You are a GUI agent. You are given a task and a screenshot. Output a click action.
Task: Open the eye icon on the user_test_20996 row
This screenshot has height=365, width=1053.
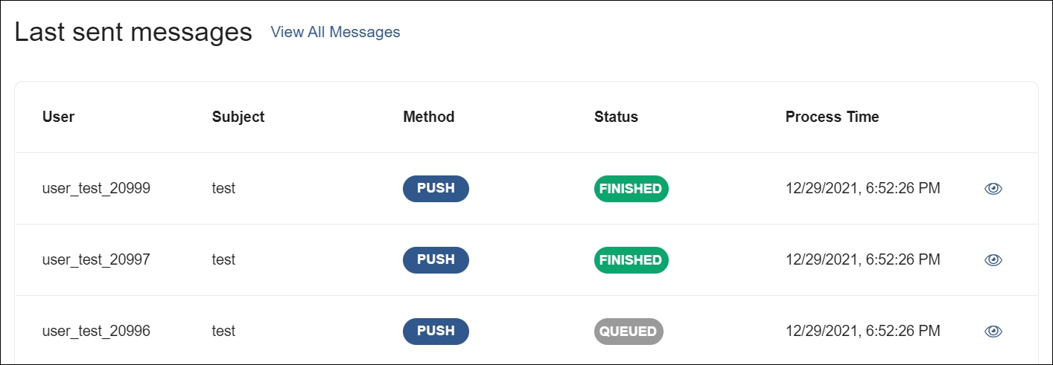click(993, 332)
